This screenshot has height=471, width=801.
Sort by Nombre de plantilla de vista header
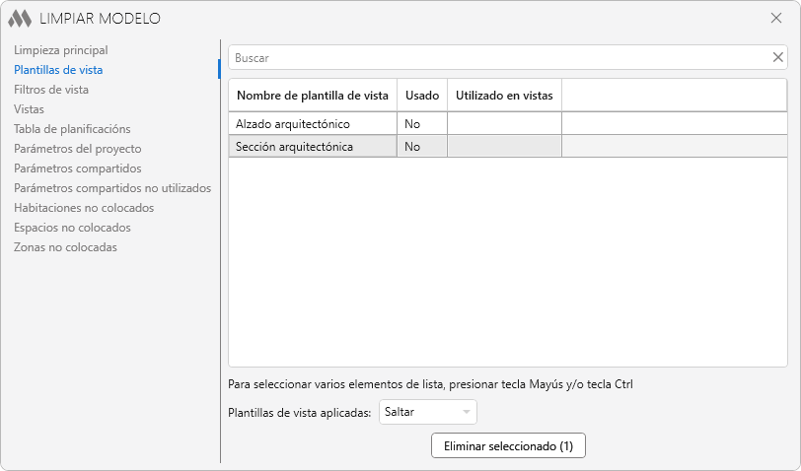312,96
